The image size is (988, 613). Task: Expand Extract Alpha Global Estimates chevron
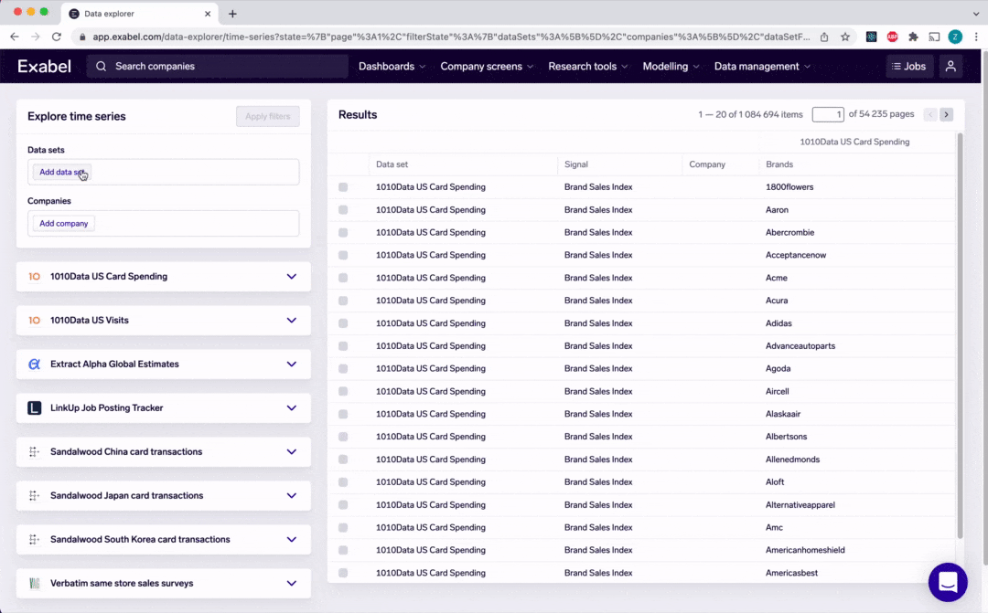coord(292,364)
